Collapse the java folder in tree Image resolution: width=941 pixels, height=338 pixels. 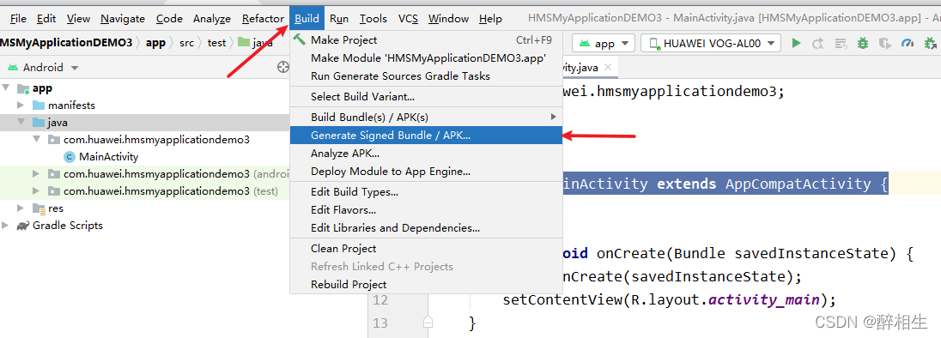pyautogui.click(x=21, y=123)
